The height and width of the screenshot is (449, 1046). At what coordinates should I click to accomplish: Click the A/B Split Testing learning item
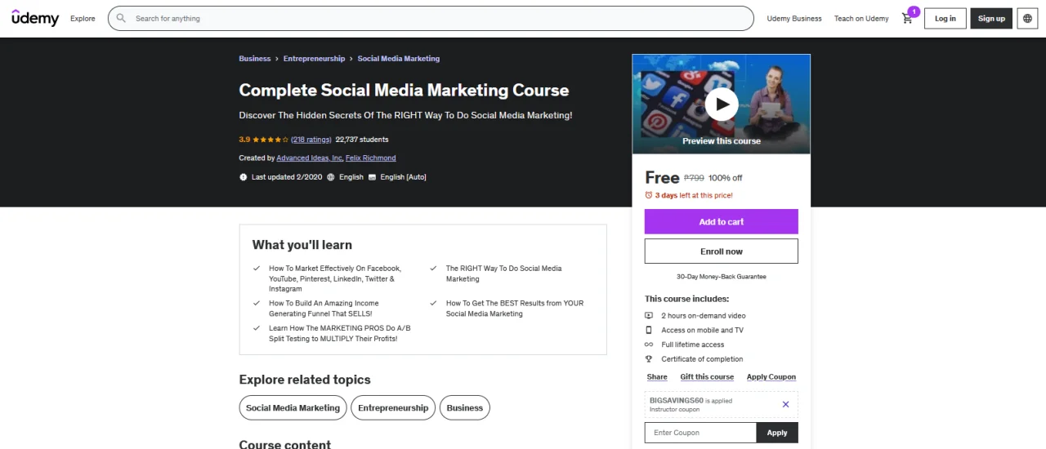tap(339, 333)
